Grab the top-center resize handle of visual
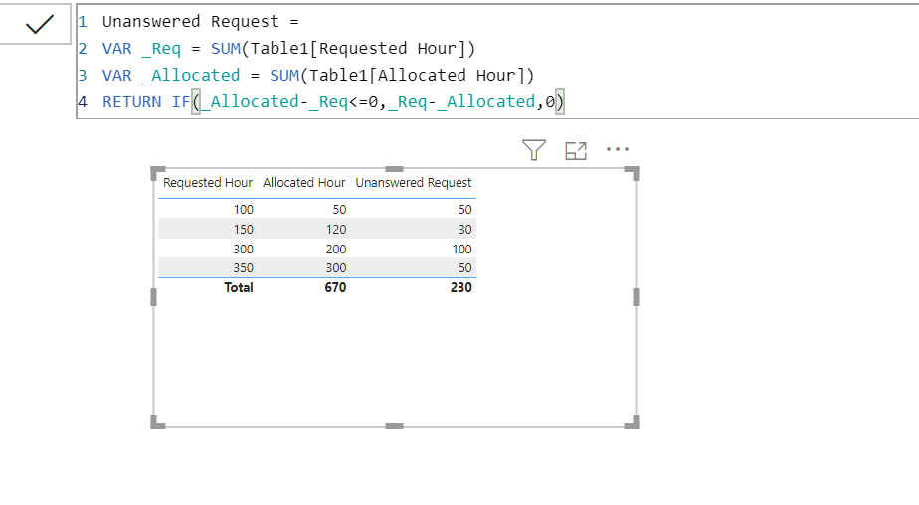The image size is (919, 505). [395, 169]
